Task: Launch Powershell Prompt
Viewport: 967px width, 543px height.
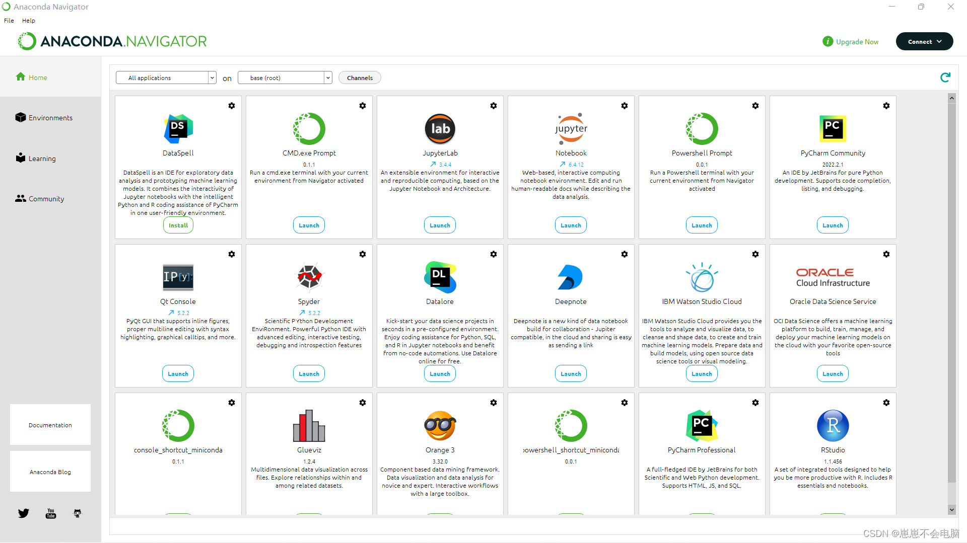Action: (702, 225)
